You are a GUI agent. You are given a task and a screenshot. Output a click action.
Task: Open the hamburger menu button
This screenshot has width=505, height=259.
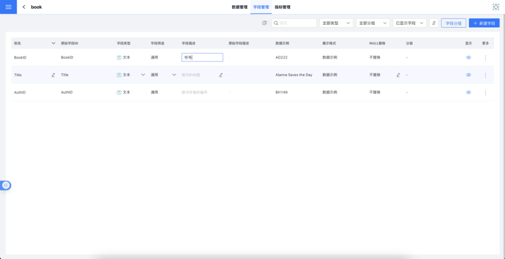(x=8, y=7)
